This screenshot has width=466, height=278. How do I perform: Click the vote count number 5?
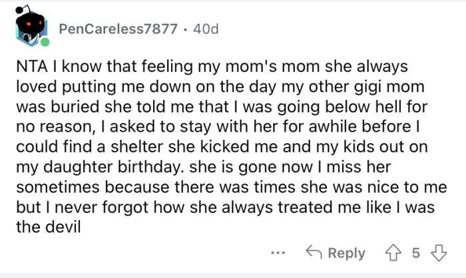click(416, 253)
